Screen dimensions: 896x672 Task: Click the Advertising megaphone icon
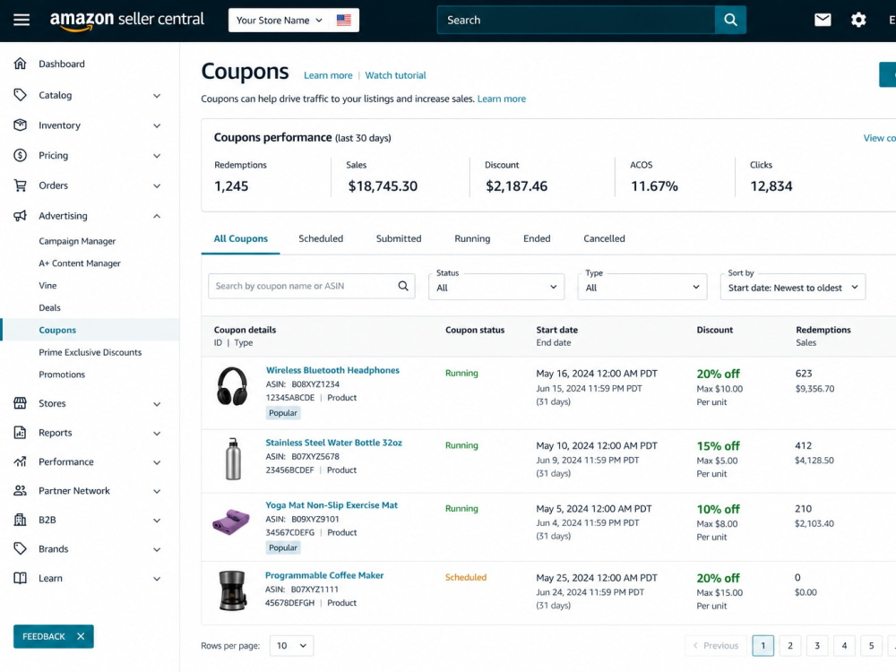pos(20,216)
